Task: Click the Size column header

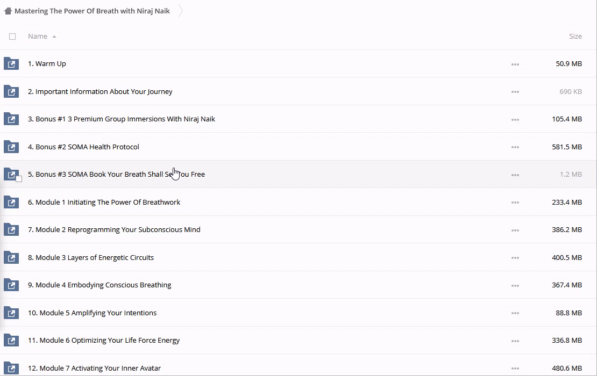Action: coord(575,37)
